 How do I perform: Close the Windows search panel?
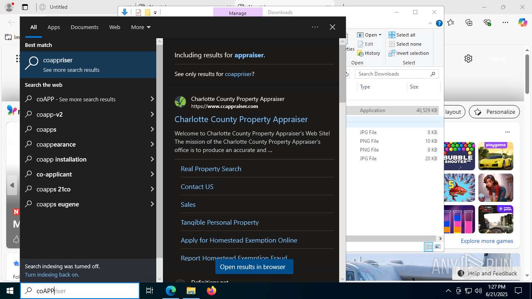332,27
